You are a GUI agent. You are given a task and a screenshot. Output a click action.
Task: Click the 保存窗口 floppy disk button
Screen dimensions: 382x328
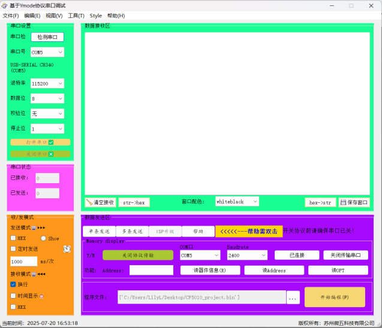(x=354, y=202)
